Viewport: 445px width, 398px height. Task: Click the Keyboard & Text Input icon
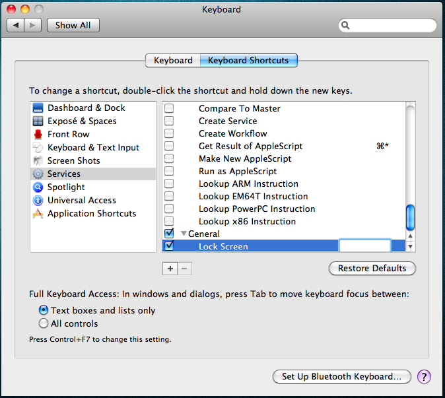click(x=38, y=147)
